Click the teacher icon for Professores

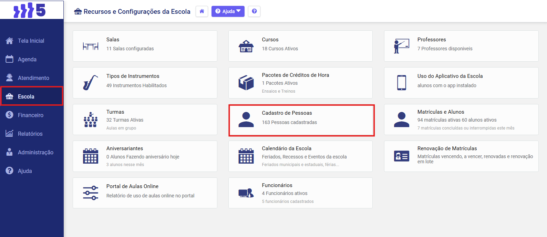click(x=402, y=46)
